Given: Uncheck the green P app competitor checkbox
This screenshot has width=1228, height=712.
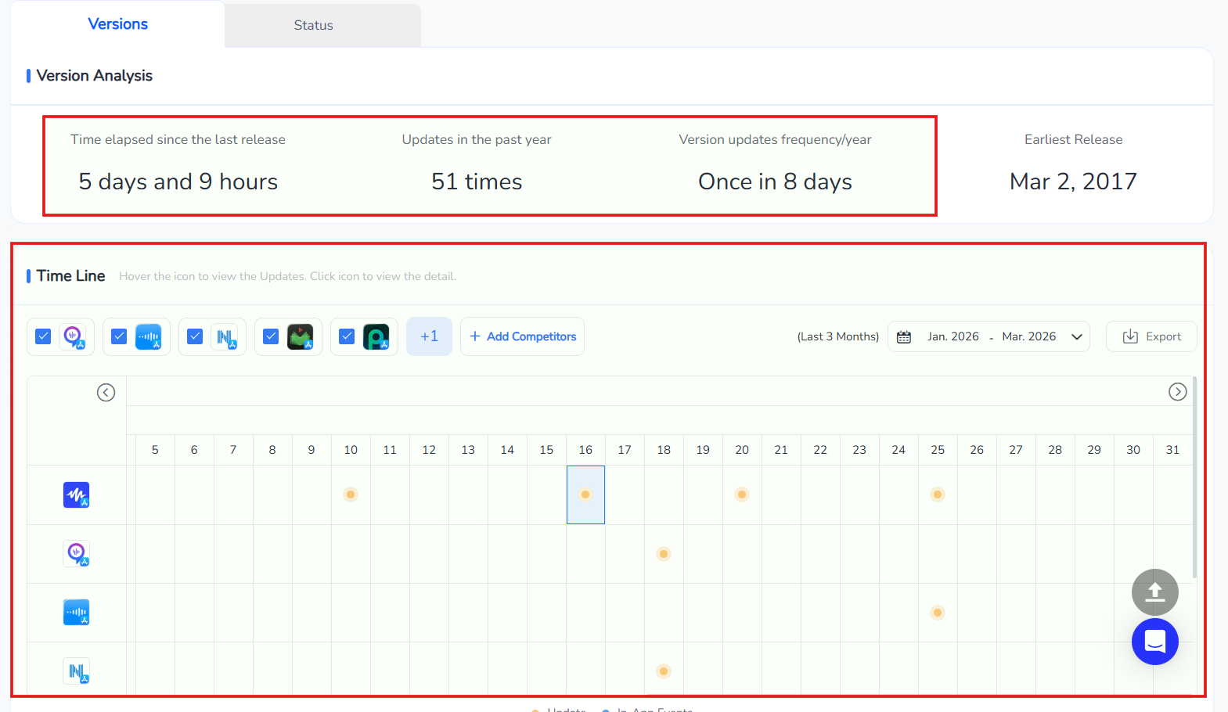Looking at the screenshot, I should pos(347,336).
